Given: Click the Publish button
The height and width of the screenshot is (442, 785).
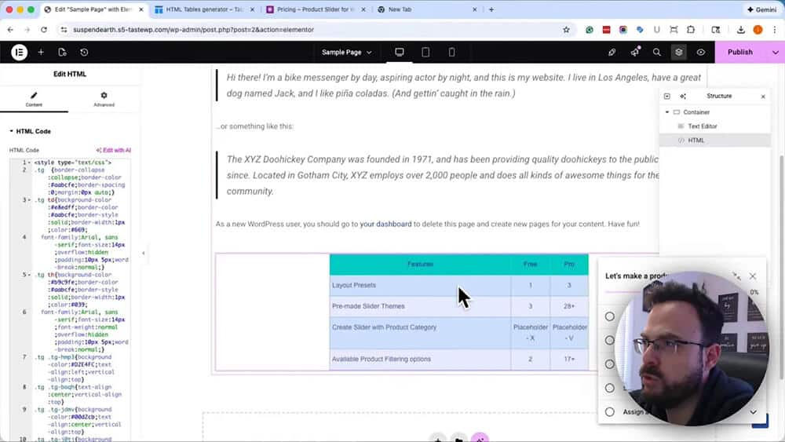Looking at the screenshot, I should click(x=740, y=52).
